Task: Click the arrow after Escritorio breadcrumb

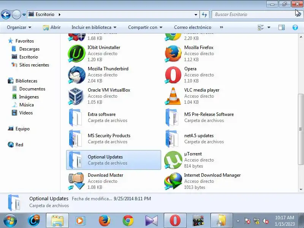Action: [60, 14]
